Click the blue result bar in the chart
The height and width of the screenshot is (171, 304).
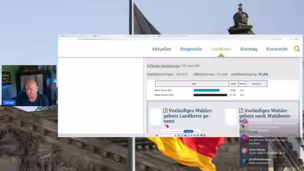pyautogui.click(x=207, y=90)
